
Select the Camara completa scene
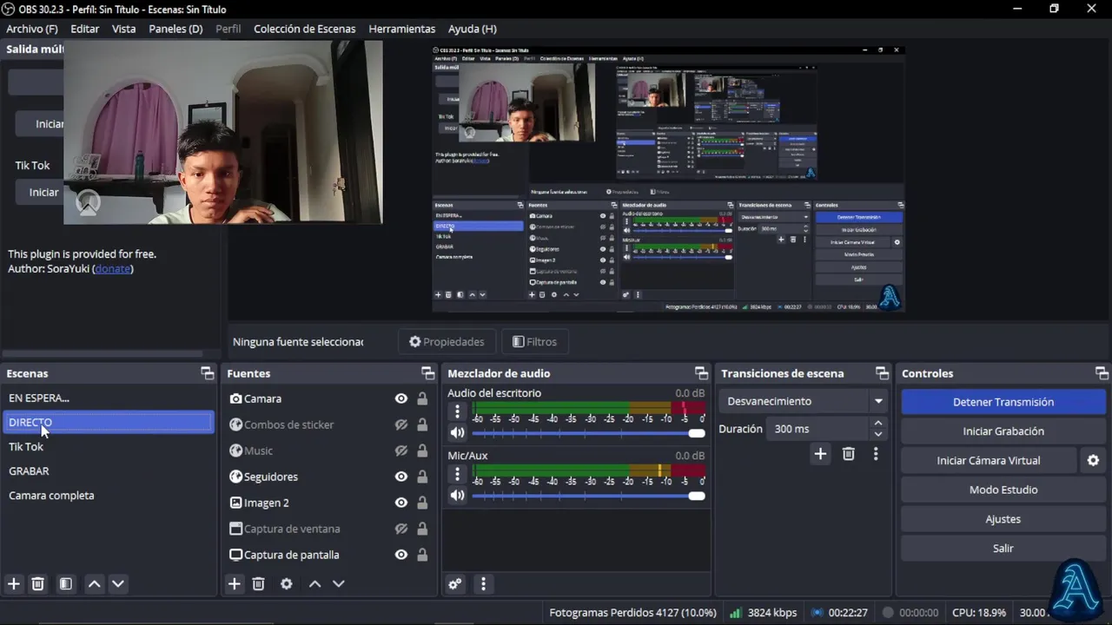click(x=109, y=496)
